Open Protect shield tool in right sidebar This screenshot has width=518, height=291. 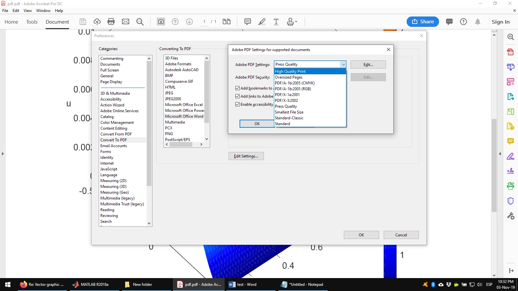click(511, 201)
